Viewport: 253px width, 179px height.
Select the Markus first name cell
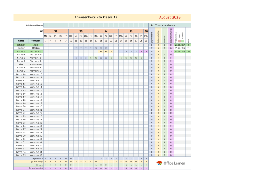tap(36, 48)
